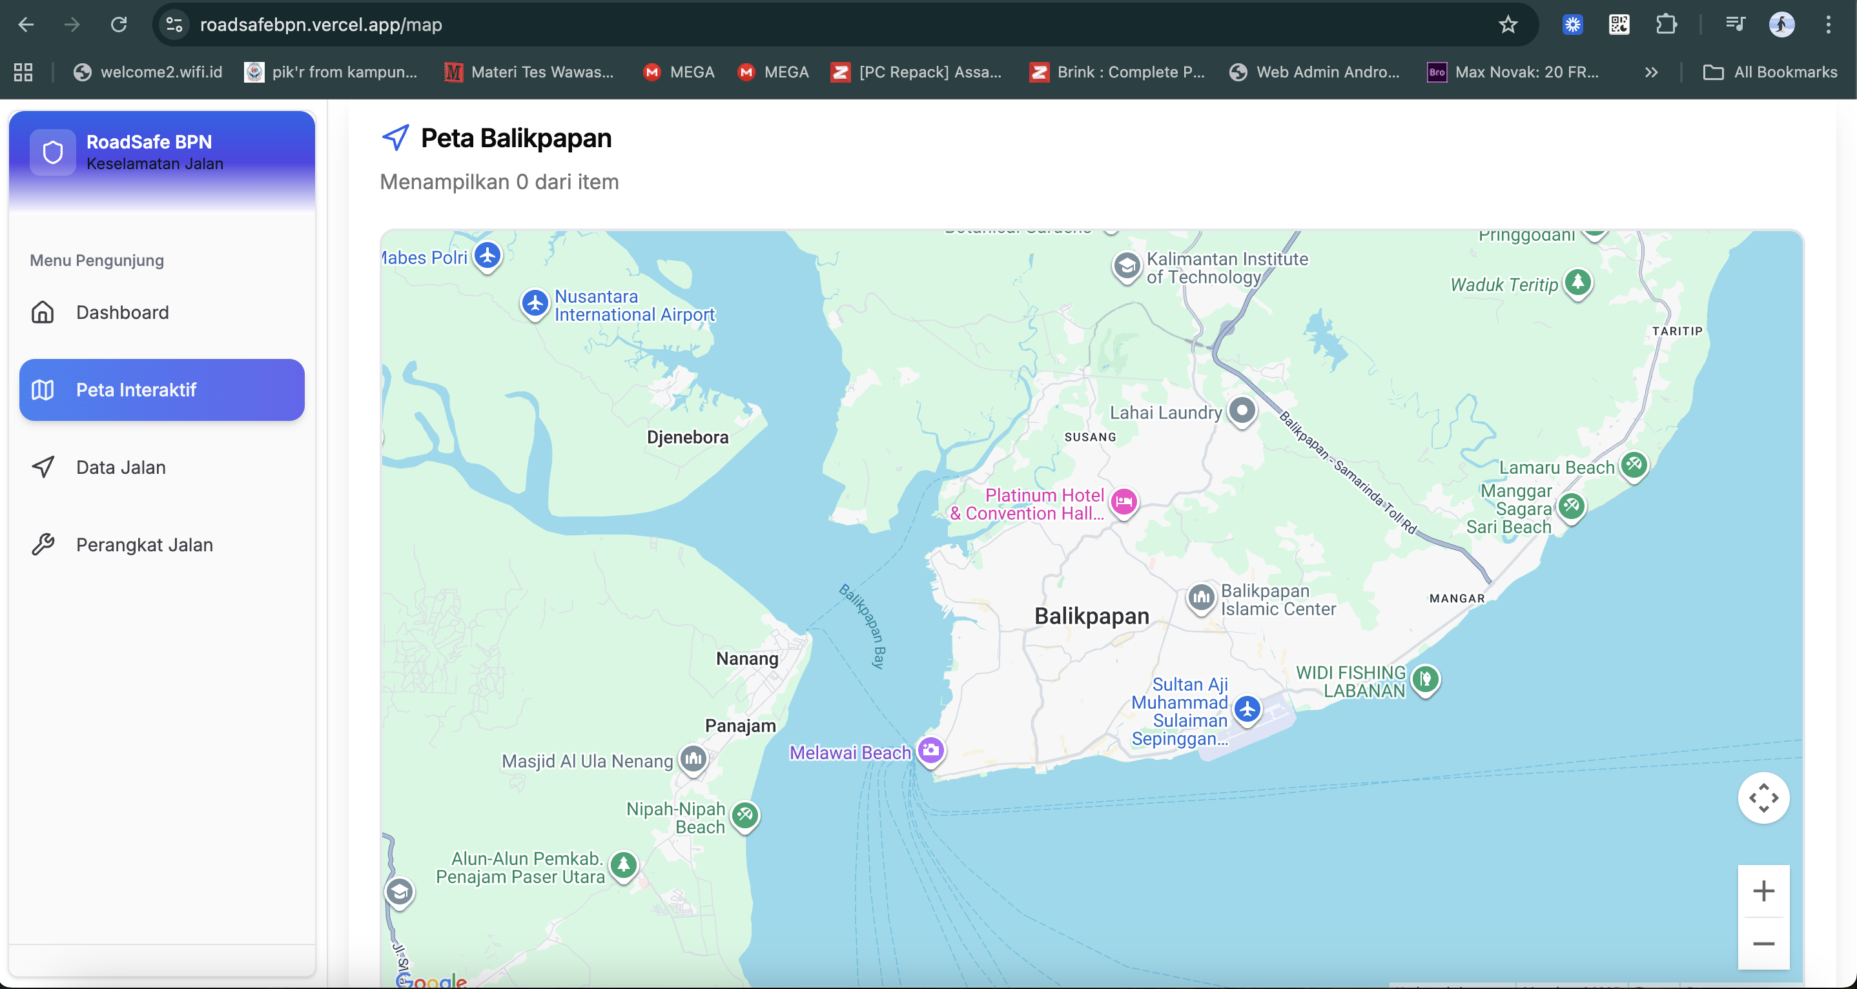
Task: Click the Perangkat Jalan wrench icon
Action: pos(43,544)
